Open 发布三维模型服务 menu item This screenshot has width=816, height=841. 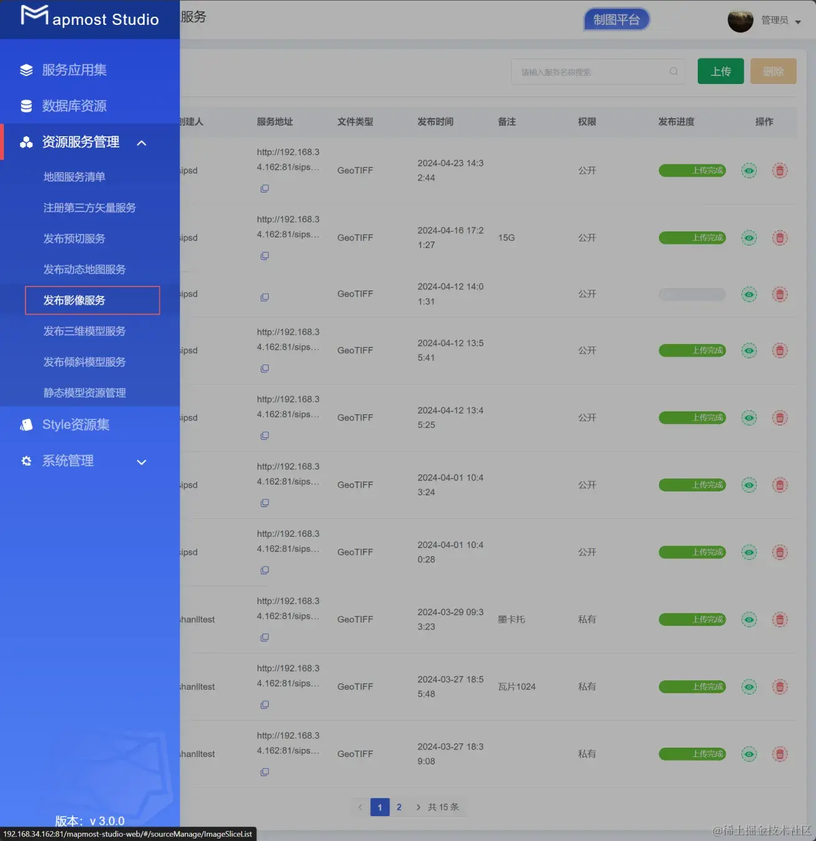click(x=85, y=332)
